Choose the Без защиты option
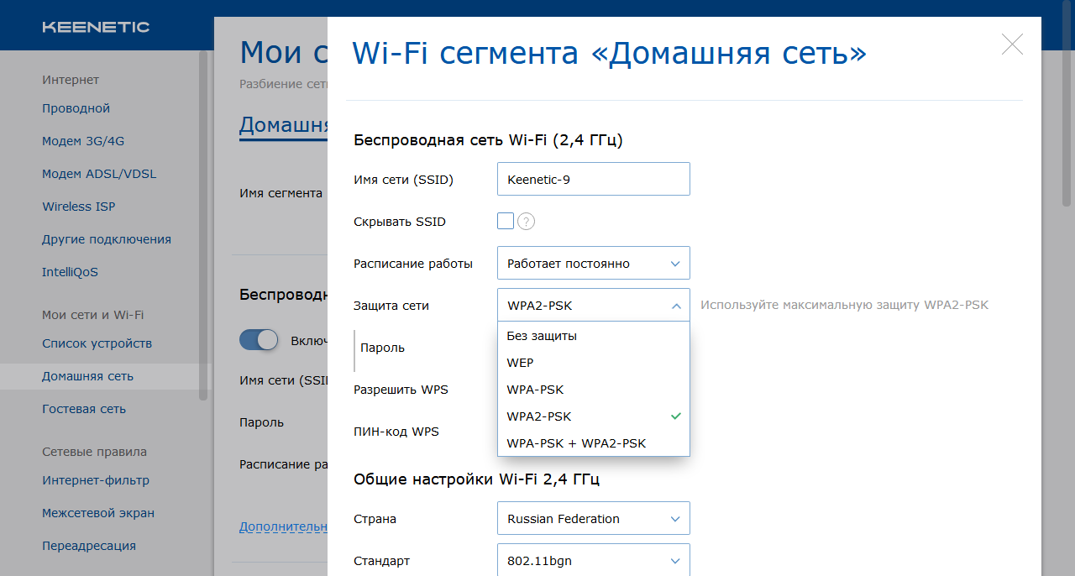This screenshot has height=576, width=1075. 594,336
